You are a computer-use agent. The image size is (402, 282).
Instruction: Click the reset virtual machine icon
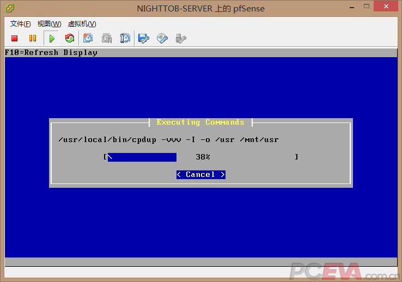(x=69, y=38)
